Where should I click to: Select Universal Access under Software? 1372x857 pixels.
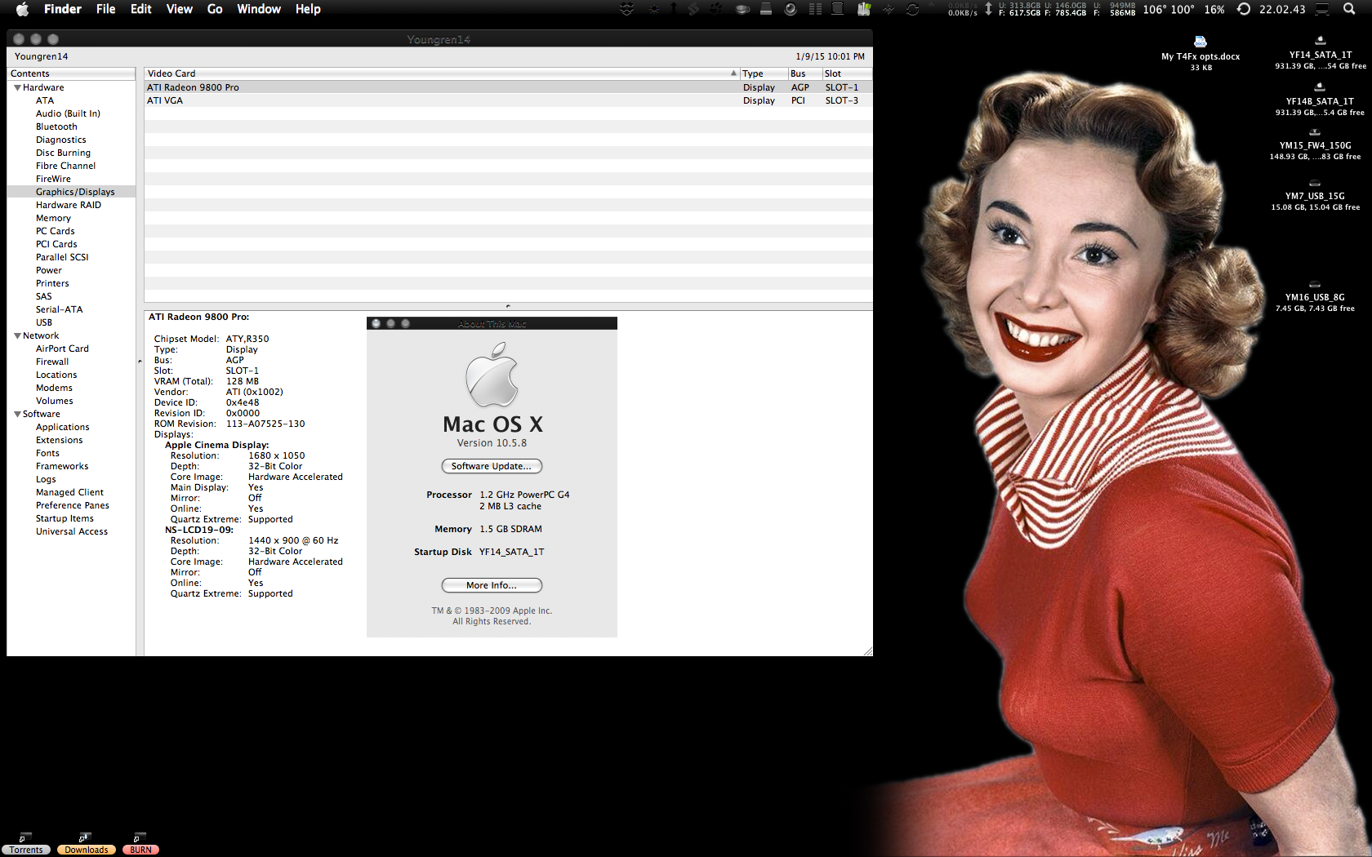(x=72, y=531)
